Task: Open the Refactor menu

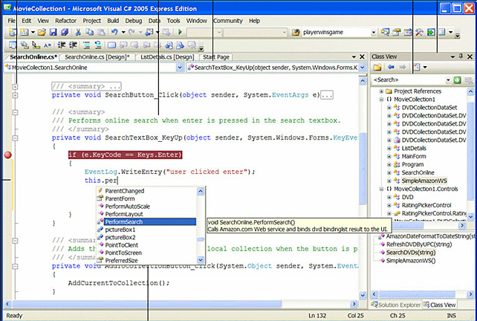Action: click(65, 21)
